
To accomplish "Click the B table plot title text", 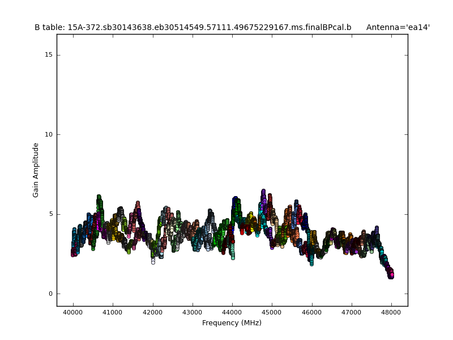I will tap(193, 27).
